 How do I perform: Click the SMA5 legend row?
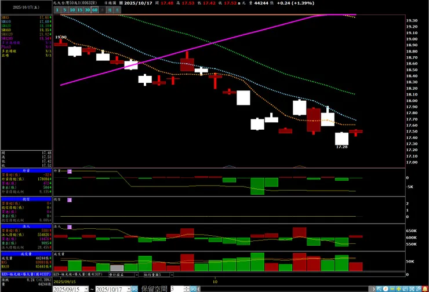coord(26,17)
